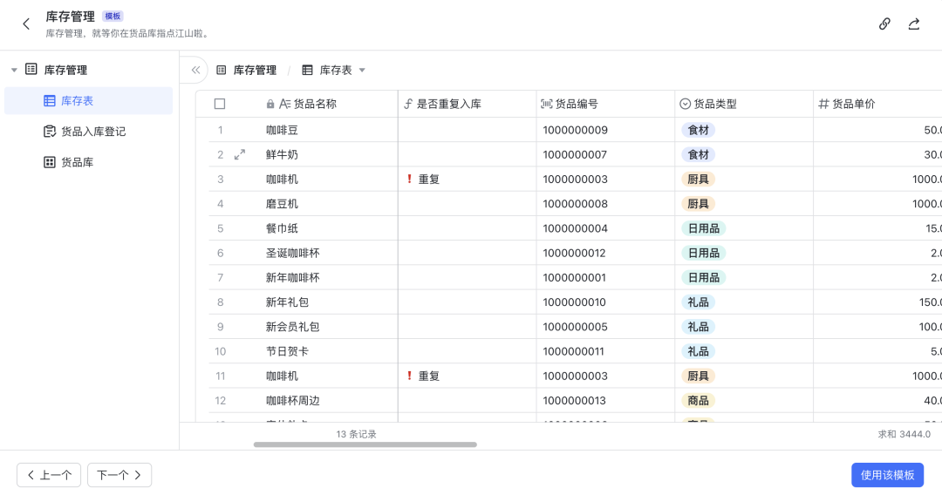
Task: Click the 使用该模板 button
Action: pos(887,475)
